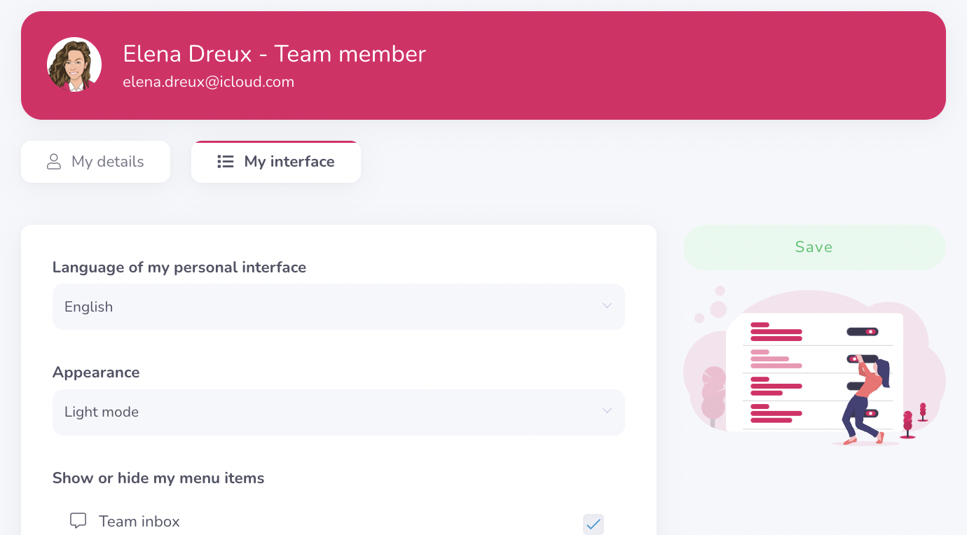
Task: Switch to the My details tab
Action: coord(96,162)
